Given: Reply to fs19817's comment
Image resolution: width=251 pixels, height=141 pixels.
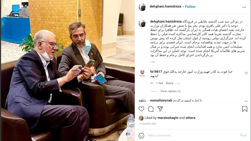Looking at the screenshot, I should click(169, 83).
